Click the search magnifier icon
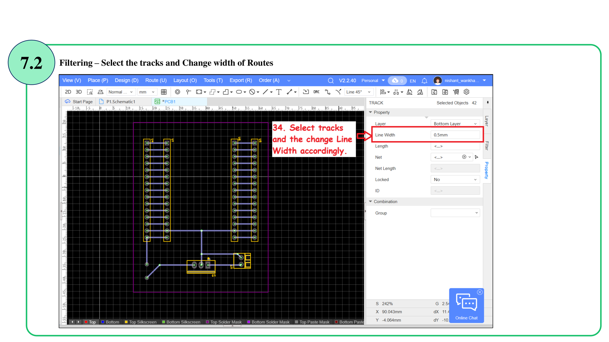Screen dimensions: 609x342 pos(331,81)
